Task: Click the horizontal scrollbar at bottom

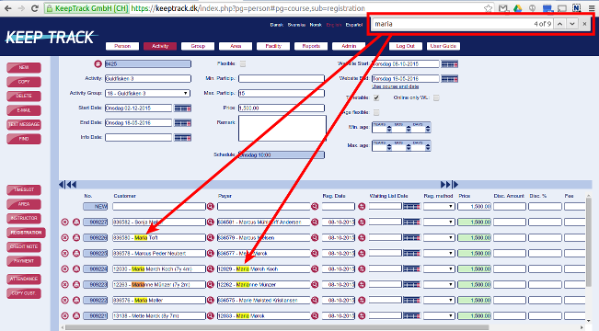Action: pyautogui.click(x=277, y=327)
